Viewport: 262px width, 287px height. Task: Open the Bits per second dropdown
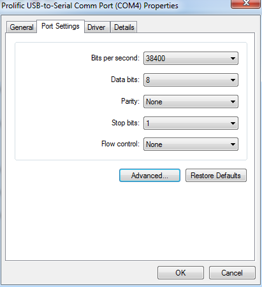[191, 59]
